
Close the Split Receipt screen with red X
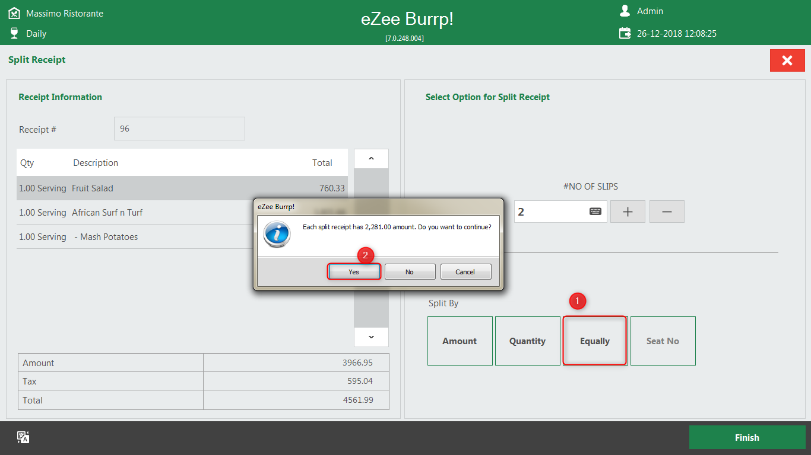(x=787, y=60)
